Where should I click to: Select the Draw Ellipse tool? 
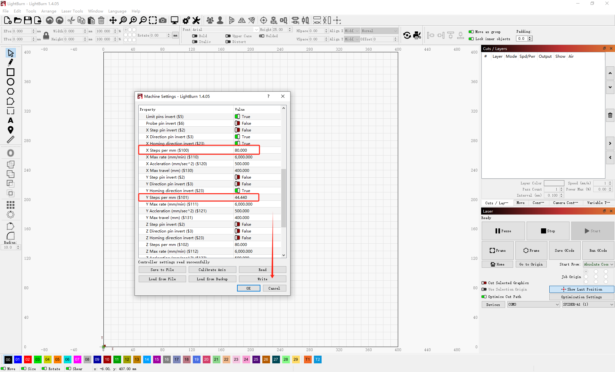(11, 82)
